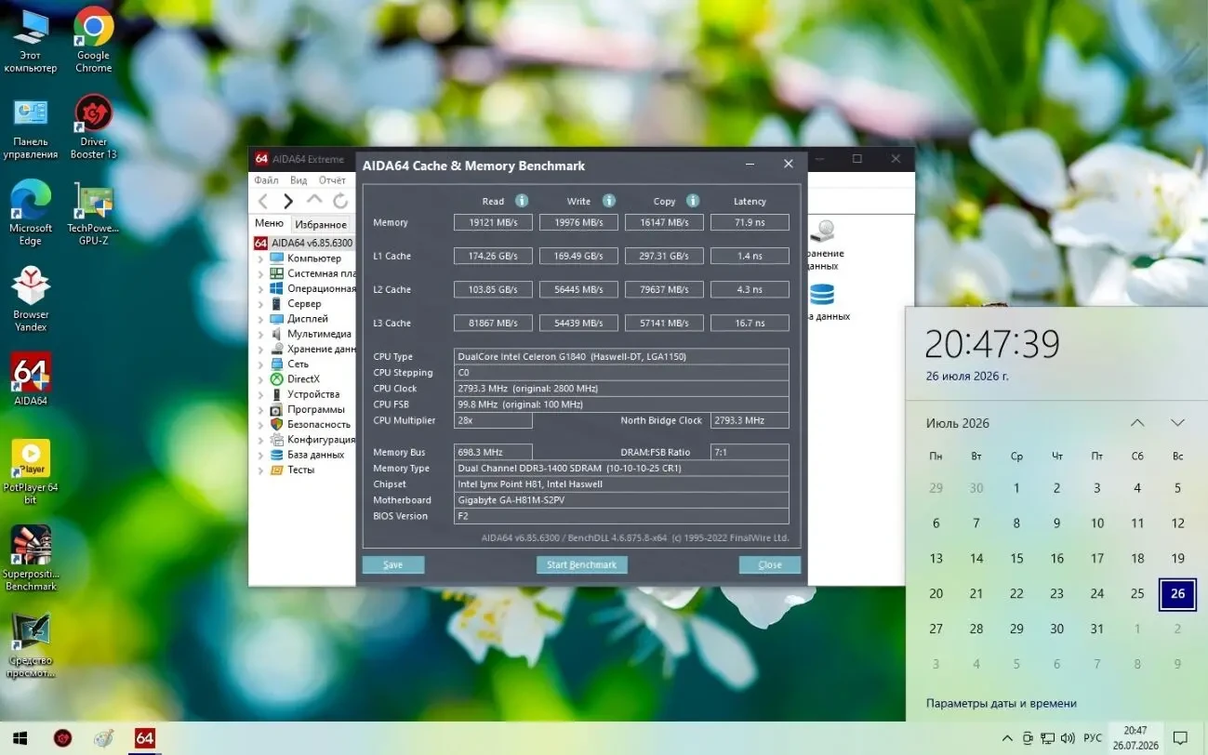Expand Тесты tree node

(261, 470)
